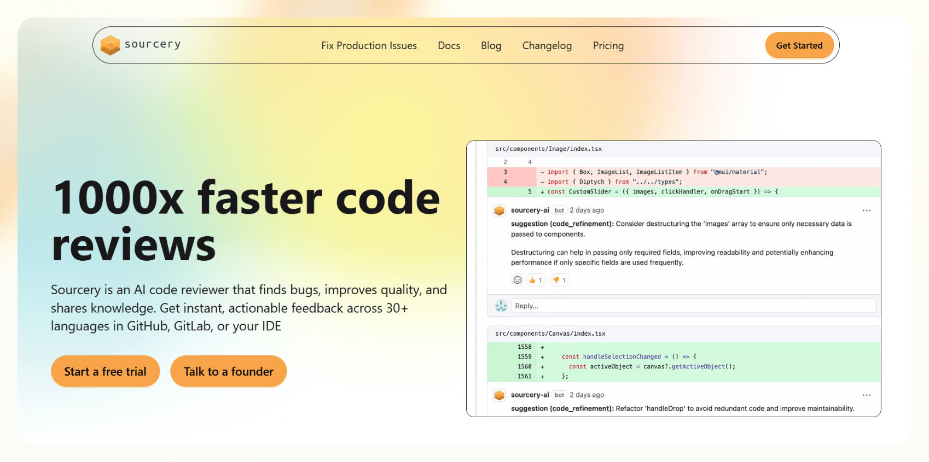Click Talk to a founder button
This screenshot has width=929, height=462.
(228, 371)
